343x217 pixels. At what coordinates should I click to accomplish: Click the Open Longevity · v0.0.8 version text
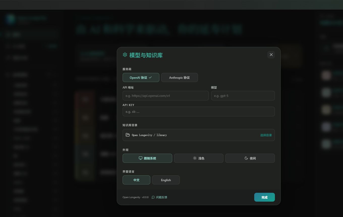pyautogui.click(x=135, y=197)
